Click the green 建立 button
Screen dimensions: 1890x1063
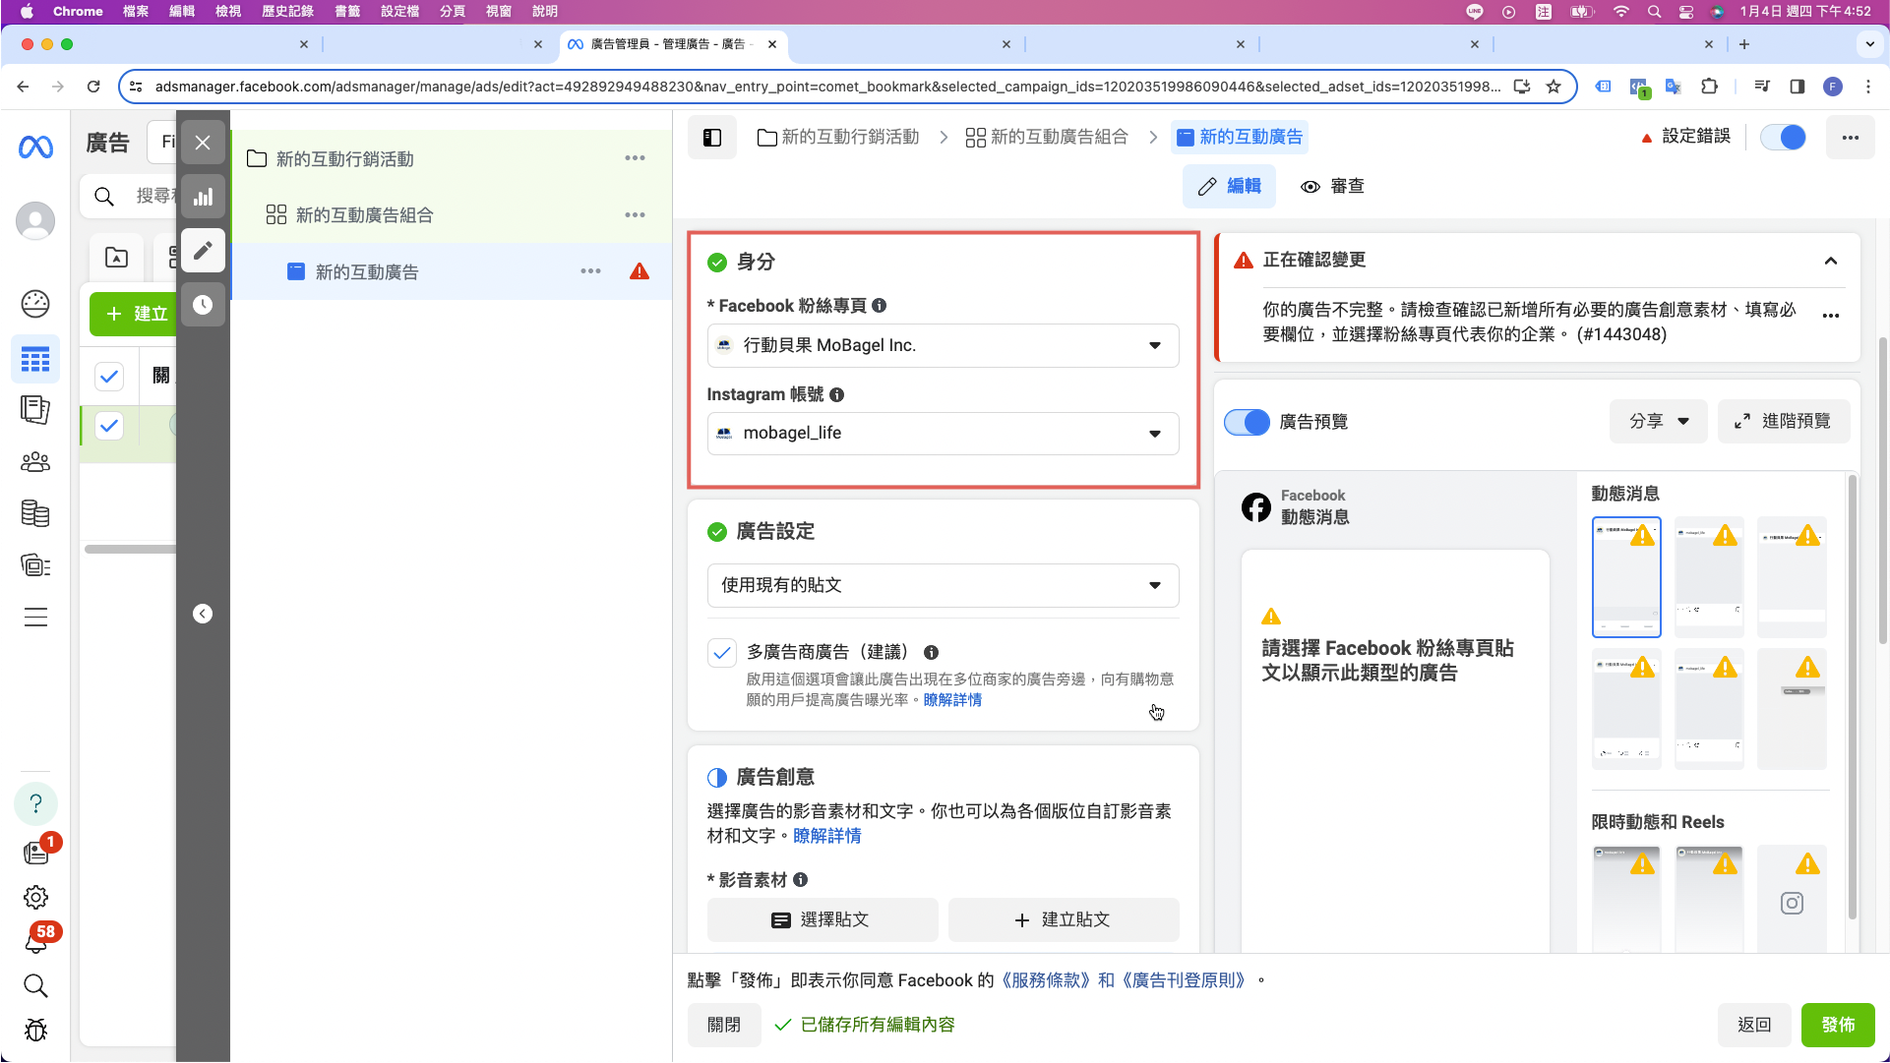click(134, 314)
